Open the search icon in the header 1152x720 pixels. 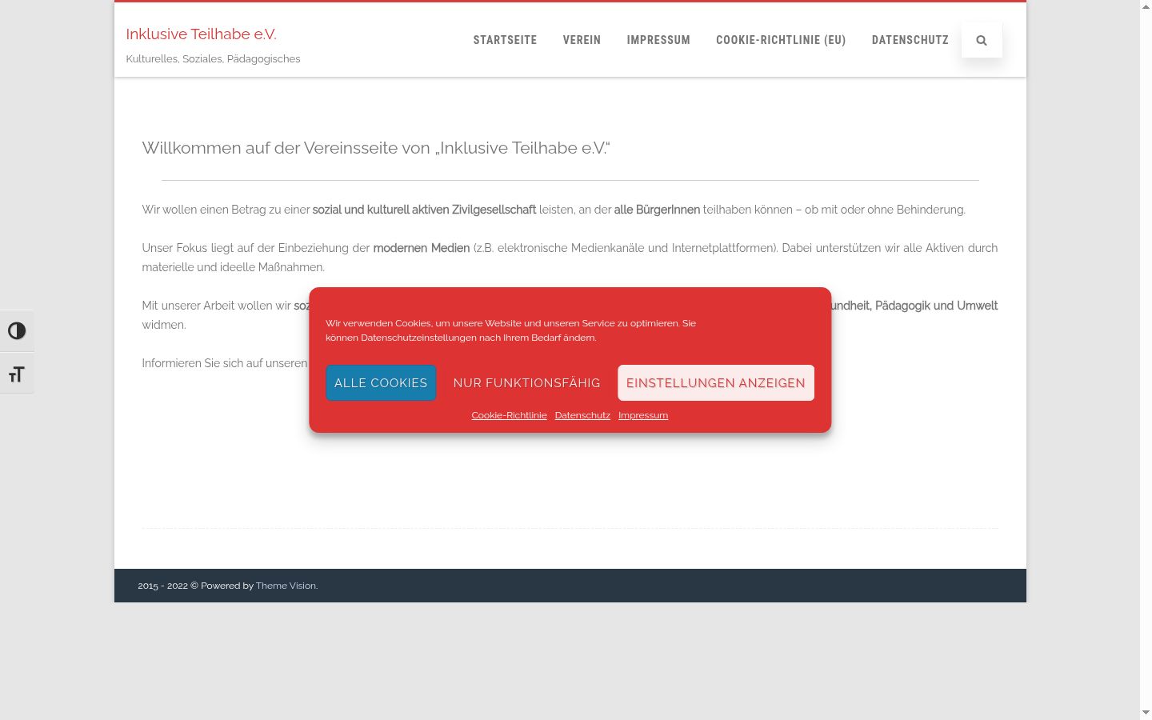[982, 40]
